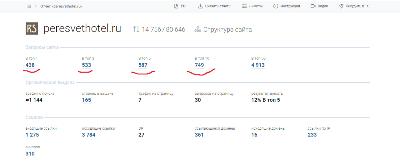This screenshot has height=168, width=400.
Task: Open страниц в выдаче value 165
Action: 87,100
